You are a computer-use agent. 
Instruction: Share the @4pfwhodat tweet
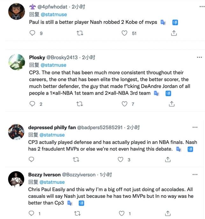tap(173, 33)
